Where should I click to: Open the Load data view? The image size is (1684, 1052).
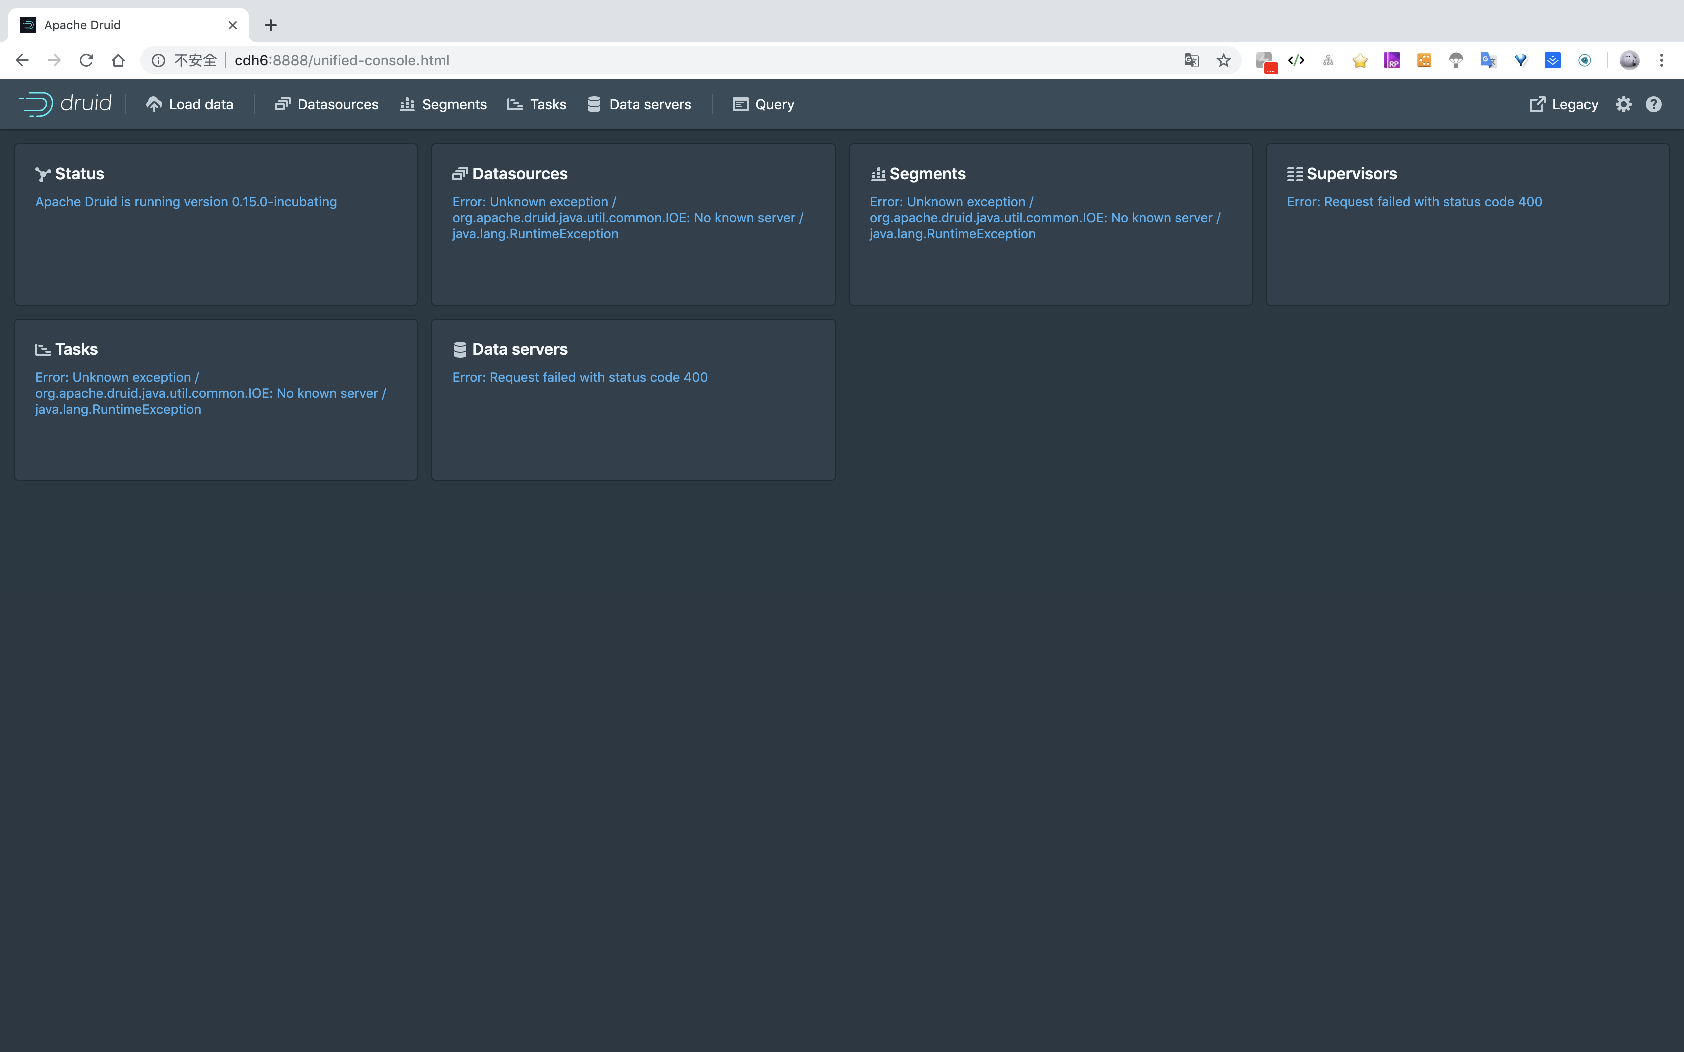pos(189,104)
